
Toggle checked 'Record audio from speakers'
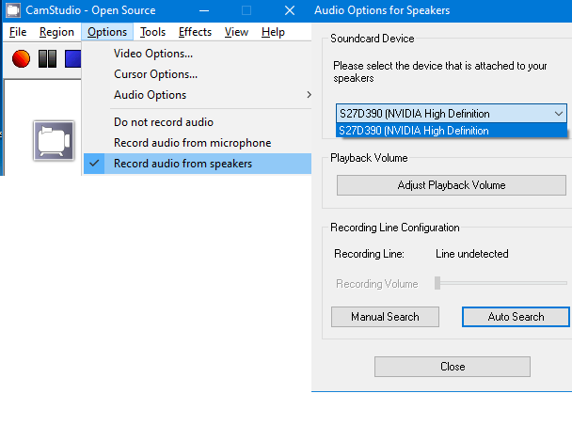(183, 164)
